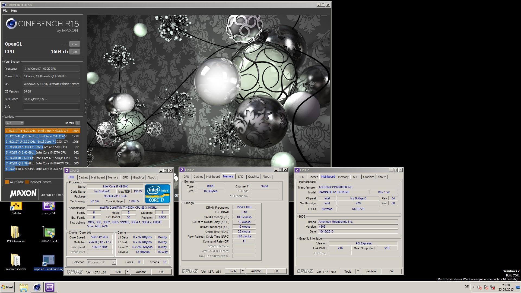Image resolution: width=521 pixels, height=293 pixels.
Task: Click the Identical System brown swatch
Action: pyautogui.click(x=27, y=182)
